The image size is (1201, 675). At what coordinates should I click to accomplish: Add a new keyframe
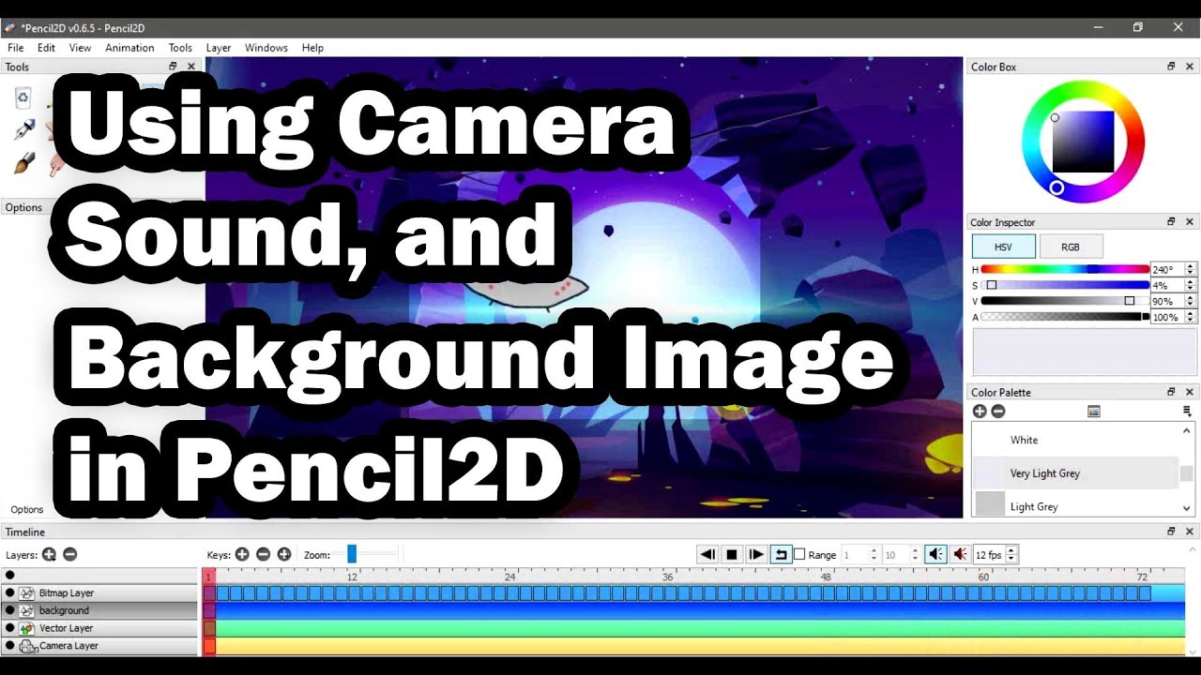click(x=242, y=555)
